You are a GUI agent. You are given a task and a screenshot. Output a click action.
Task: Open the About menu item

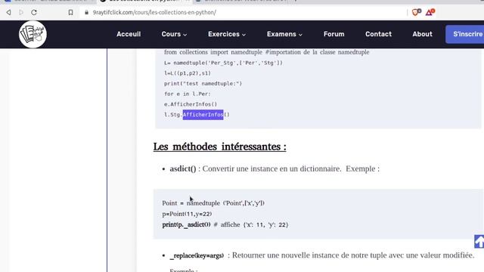click(422, 34)
